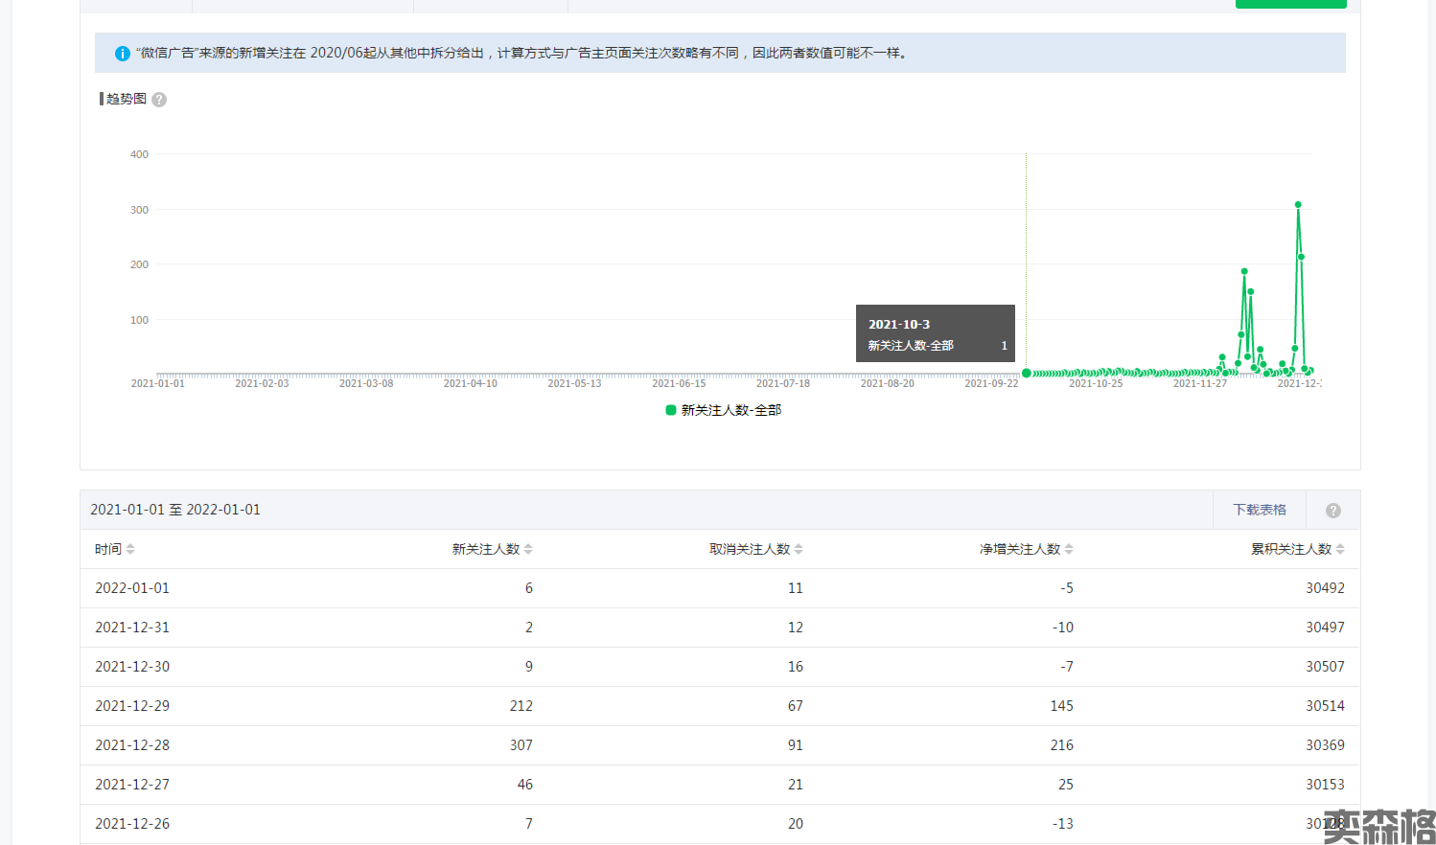Download the table via 下载表格
This screenshot has width=1436, height=845.
(x=1259, y=510)
